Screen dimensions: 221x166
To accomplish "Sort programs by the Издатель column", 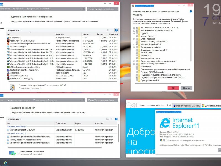I will click(68, 34).
